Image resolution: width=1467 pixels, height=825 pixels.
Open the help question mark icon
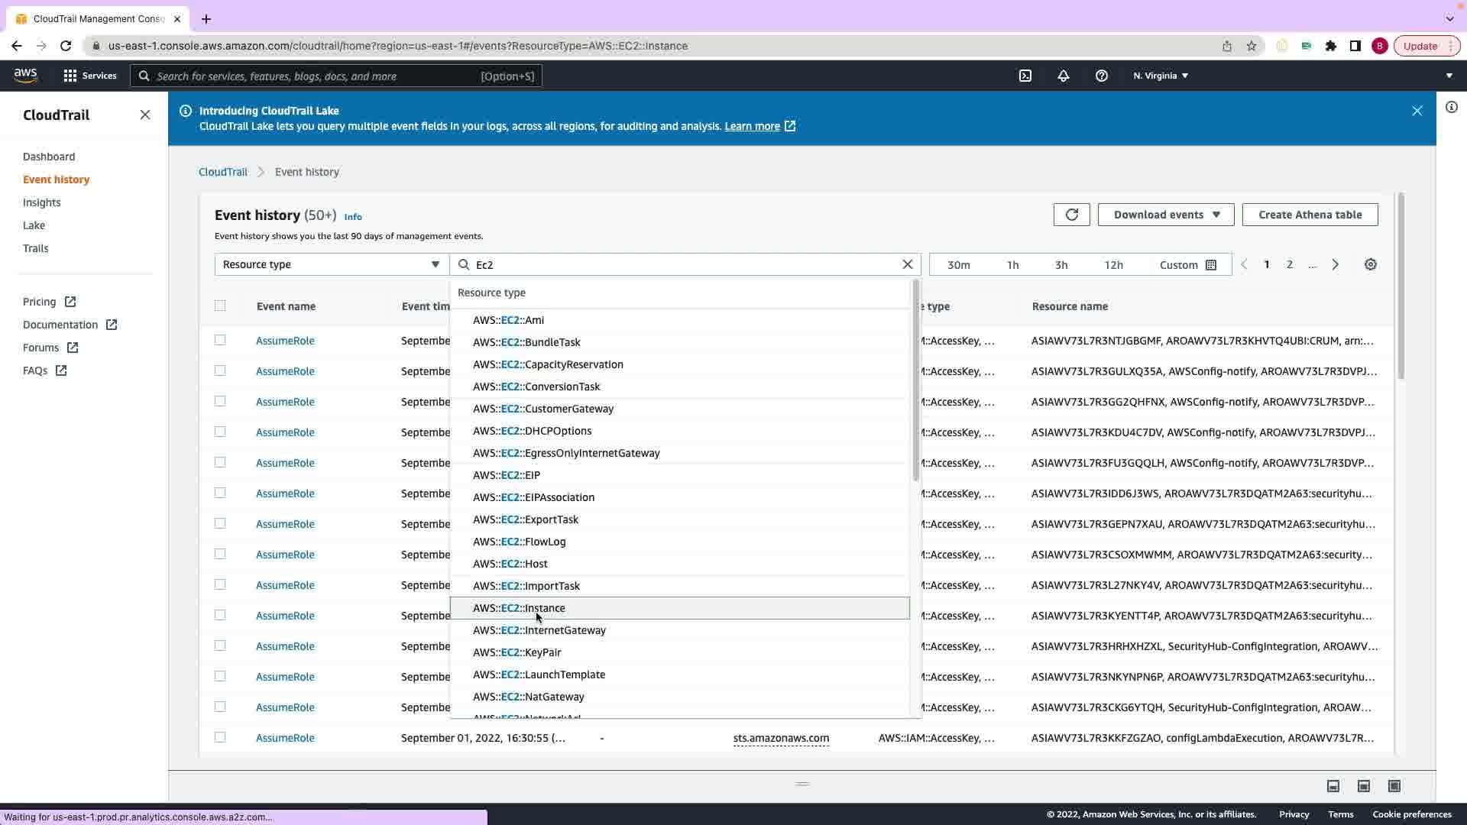(1101, 76)
